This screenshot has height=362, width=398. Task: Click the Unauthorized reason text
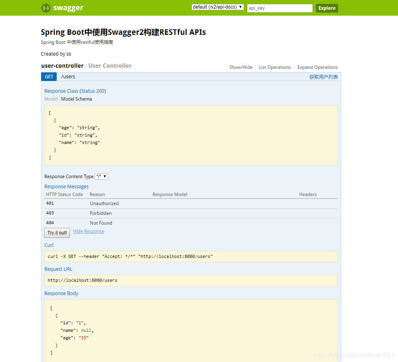point(104,204)
